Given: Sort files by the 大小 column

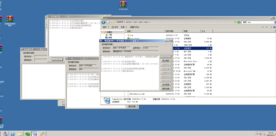Looking at the screenshot, I should [207, 31].
